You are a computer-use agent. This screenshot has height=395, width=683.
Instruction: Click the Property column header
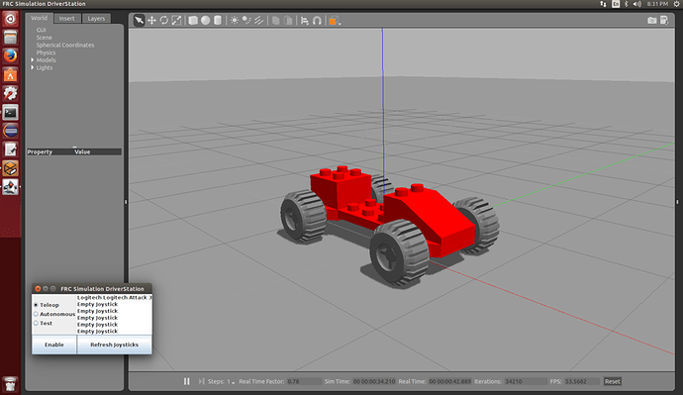[40, 152]
